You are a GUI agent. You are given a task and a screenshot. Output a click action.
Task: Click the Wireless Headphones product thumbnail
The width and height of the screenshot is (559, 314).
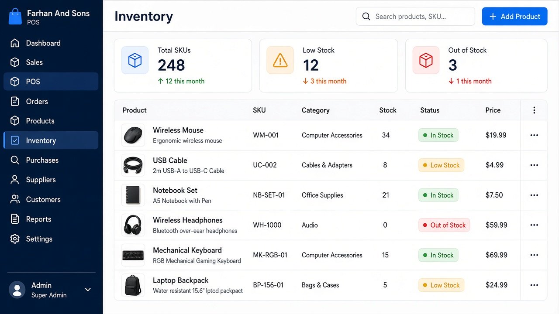[x=133, y=225]
